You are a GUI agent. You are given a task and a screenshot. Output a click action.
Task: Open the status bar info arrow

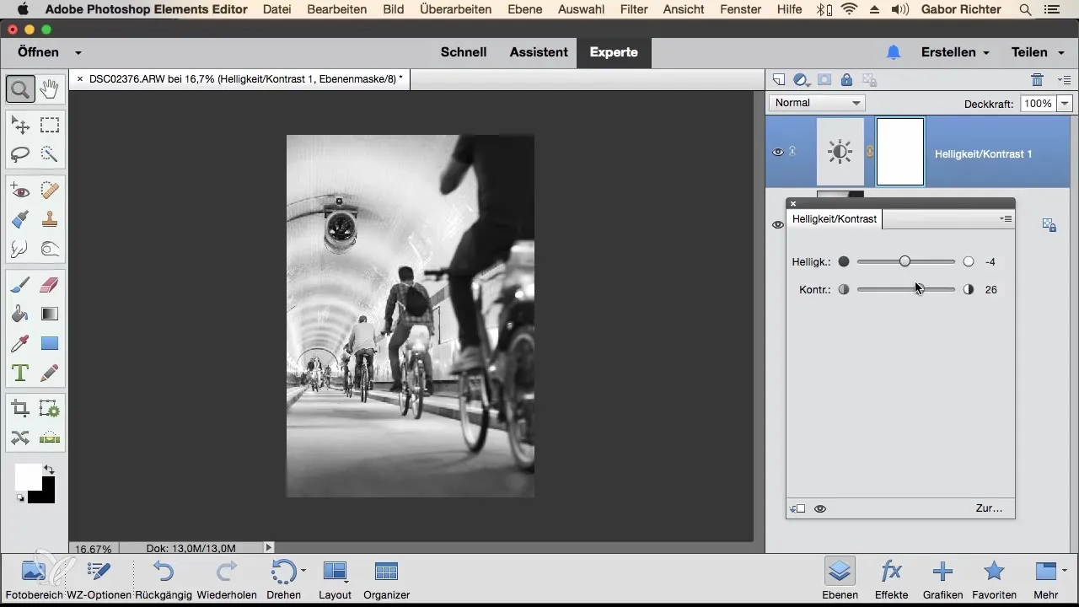269,548
